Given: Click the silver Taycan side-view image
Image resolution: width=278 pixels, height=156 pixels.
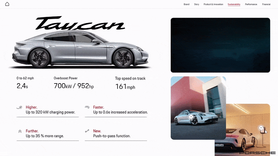Looking at the screenshot, I should (80, 50).
